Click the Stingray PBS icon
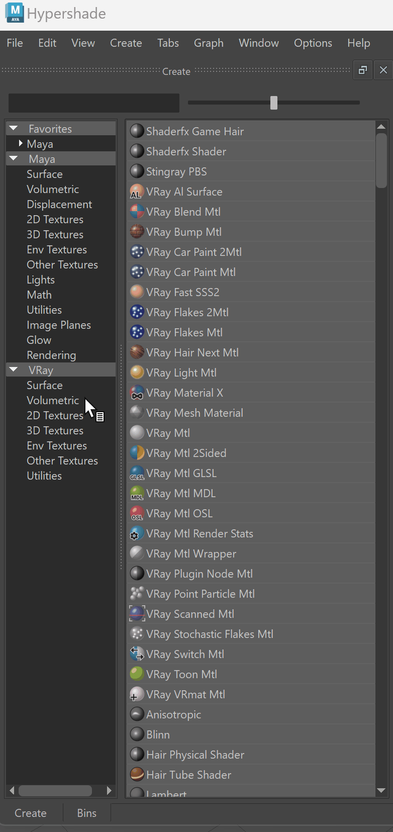This screenshot has height=832, width=393. click(x=137, y=171)
